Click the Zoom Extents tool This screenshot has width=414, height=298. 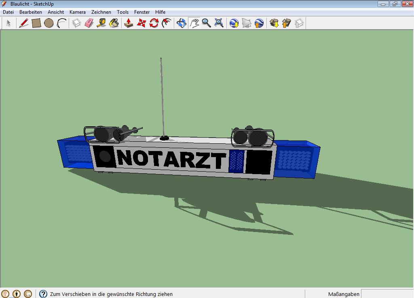pos(219,23)
